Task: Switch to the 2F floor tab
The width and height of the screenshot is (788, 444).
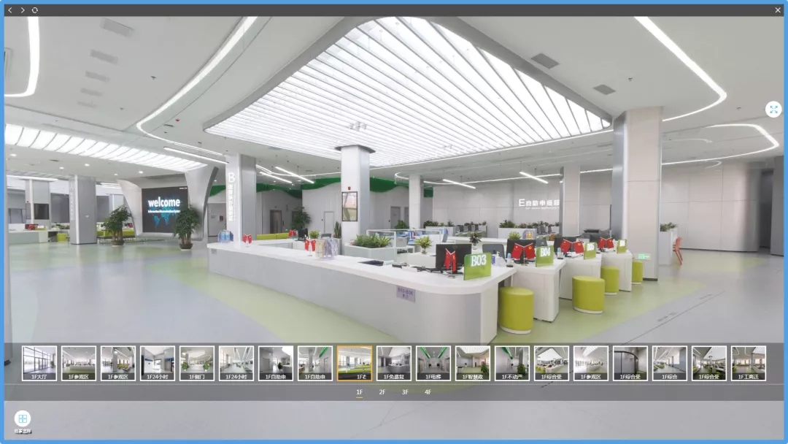Action: tap(382, 392)
